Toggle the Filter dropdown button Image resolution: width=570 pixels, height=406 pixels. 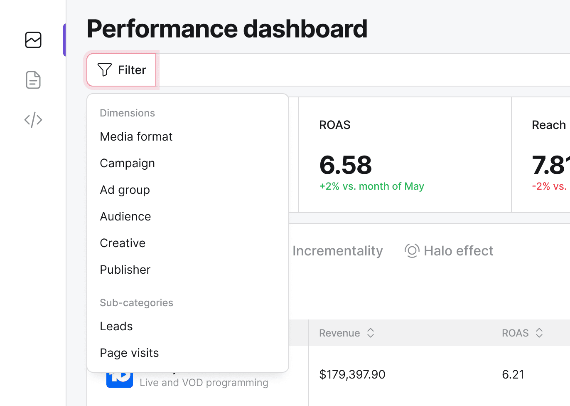pyautogui.click(x=121, y=70)
